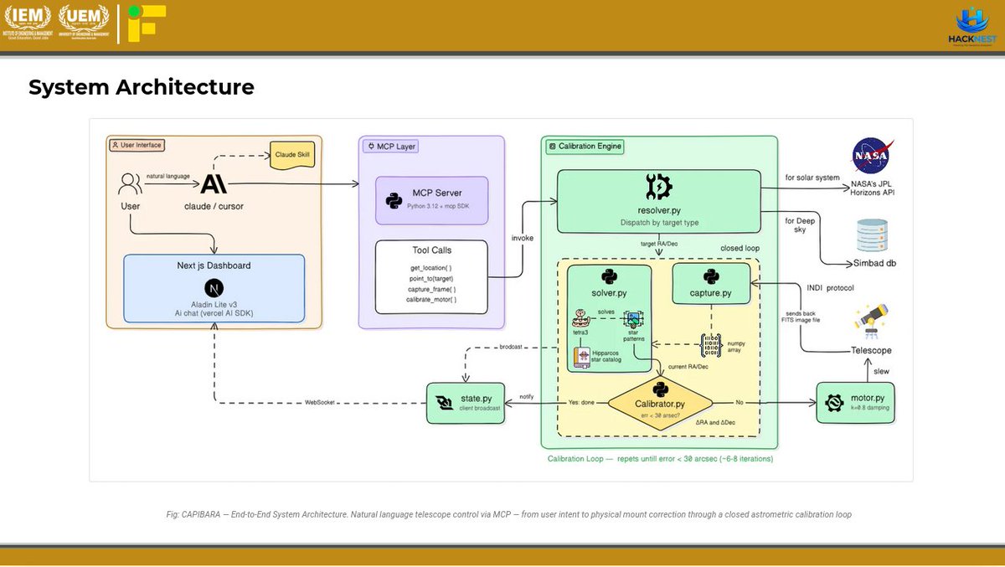Click the calibrate_motor( ) tool call
This screenshot has height=567, width=1005.
(x=432, y=300)
